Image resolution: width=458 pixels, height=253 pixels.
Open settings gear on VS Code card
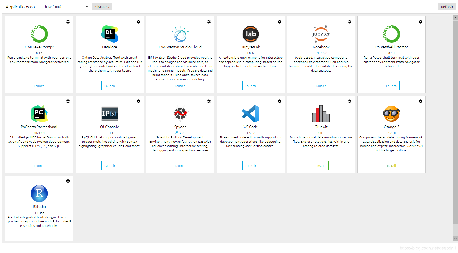(x=279, y=101)
